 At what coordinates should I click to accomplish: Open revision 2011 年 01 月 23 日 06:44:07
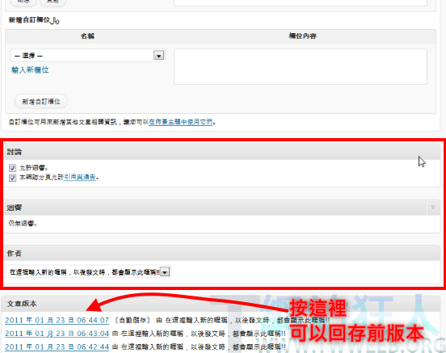[57, 321]
